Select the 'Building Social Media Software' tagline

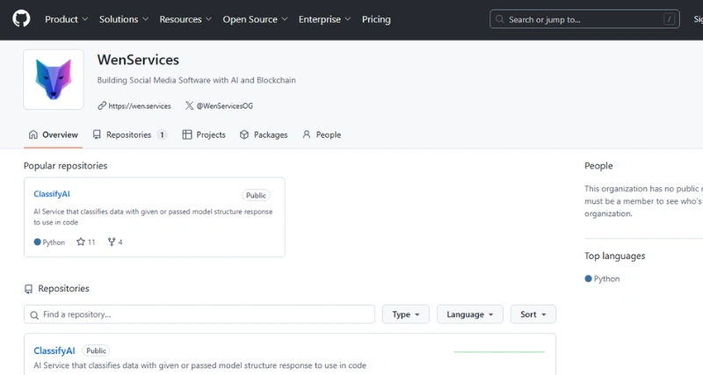tap(196, 80)
